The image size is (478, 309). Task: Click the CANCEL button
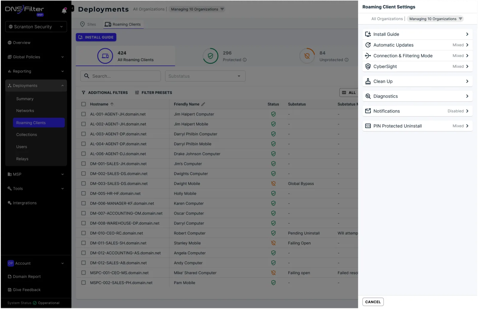coord(373,302)
